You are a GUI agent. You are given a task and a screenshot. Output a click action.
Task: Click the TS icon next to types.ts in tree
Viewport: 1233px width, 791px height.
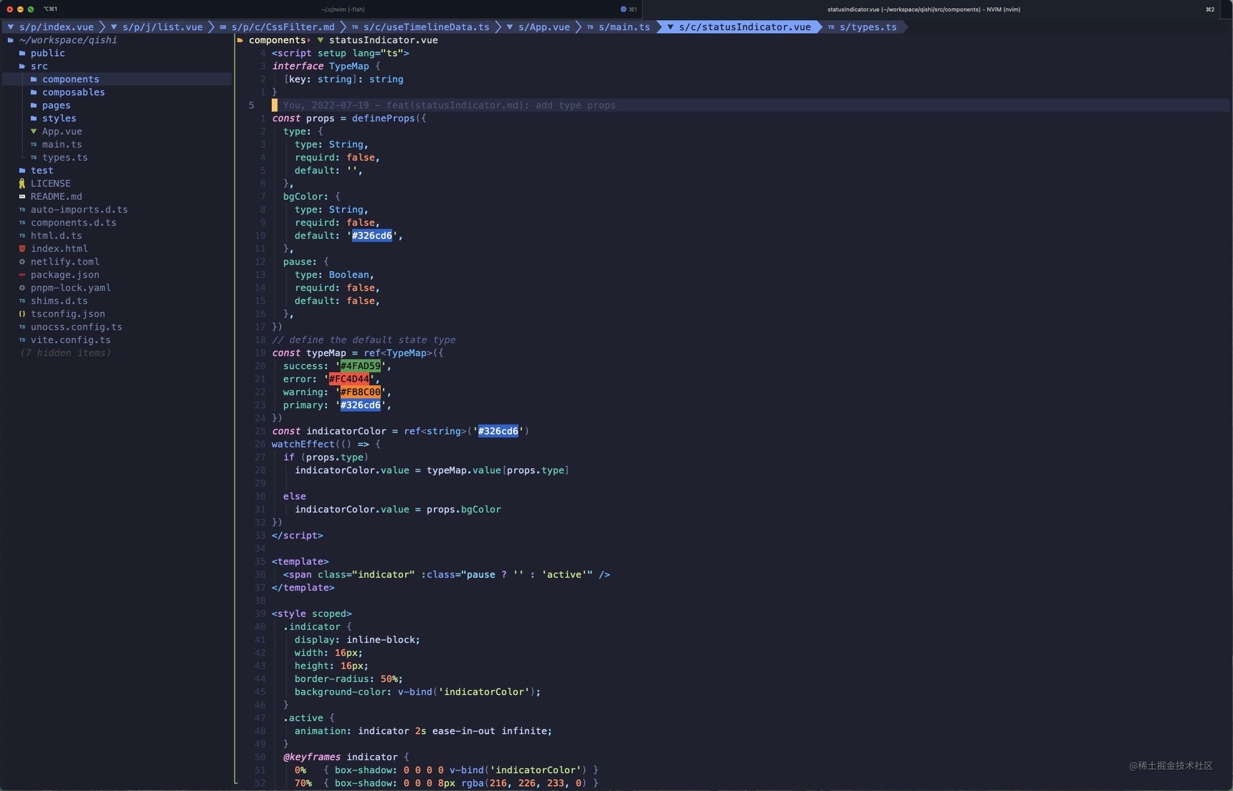pyautogui.click(x=33, y=157)
